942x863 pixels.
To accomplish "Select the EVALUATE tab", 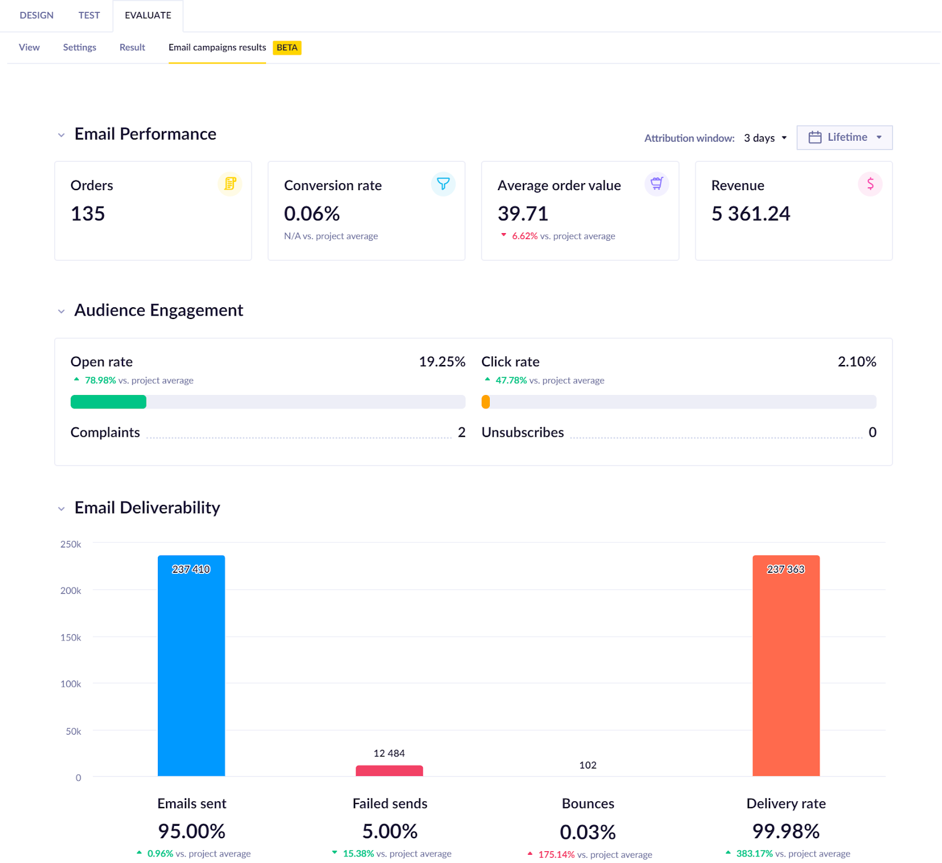I will (x=148, y=15).
